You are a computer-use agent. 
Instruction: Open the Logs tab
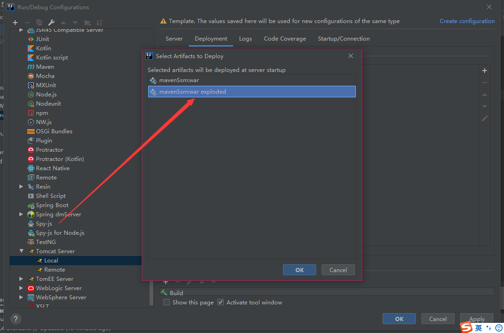coord(245,39)
